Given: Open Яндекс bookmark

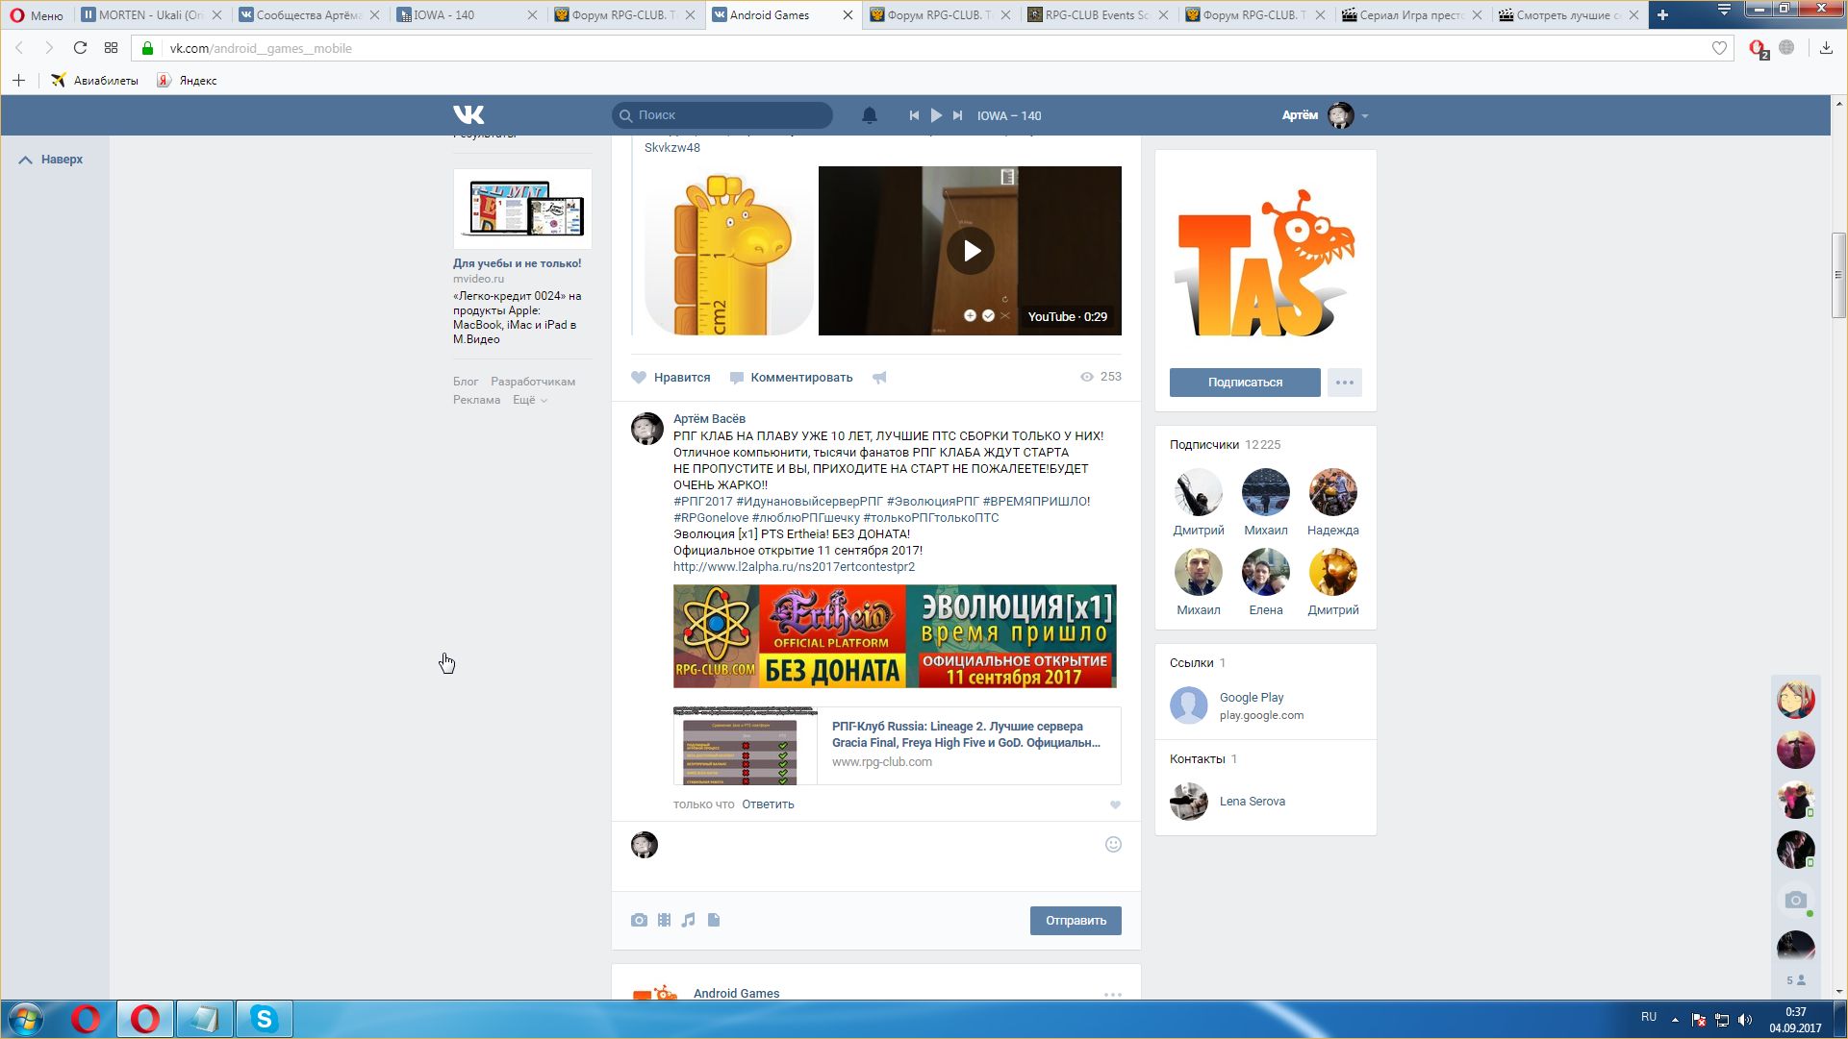Looking at the screenshot, I should tap(187, 81).
